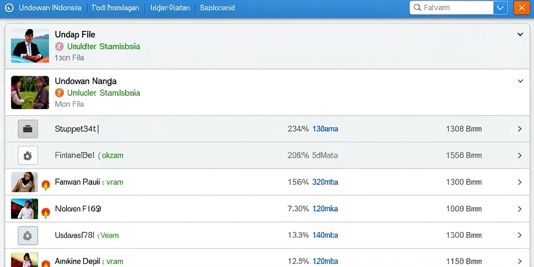
Task: Click the 130ama link
Action: (325, 129)
